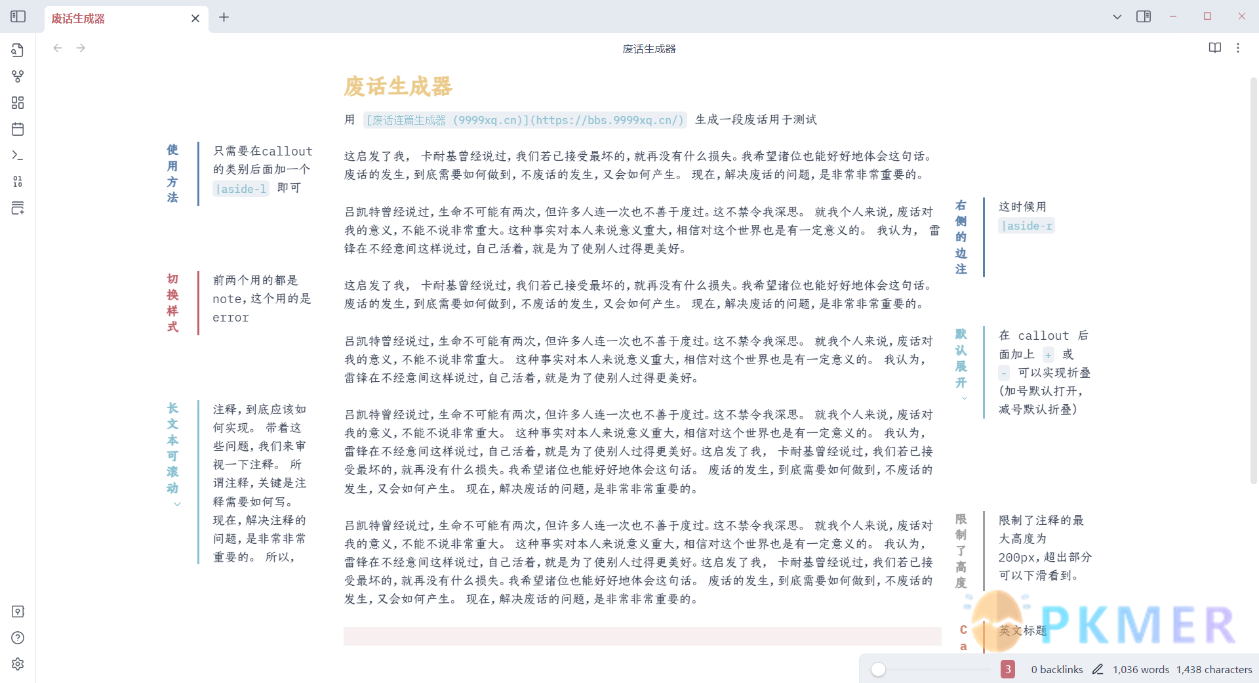The height and width of the screenshot is (683, 1259).
Task: Click the 1,036 words counter
Action: pyautogui.click(x=1141, y=669)
